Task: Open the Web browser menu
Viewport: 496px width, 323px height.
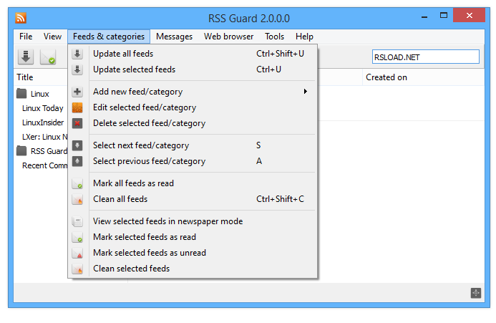Action: tap(229, 37)
